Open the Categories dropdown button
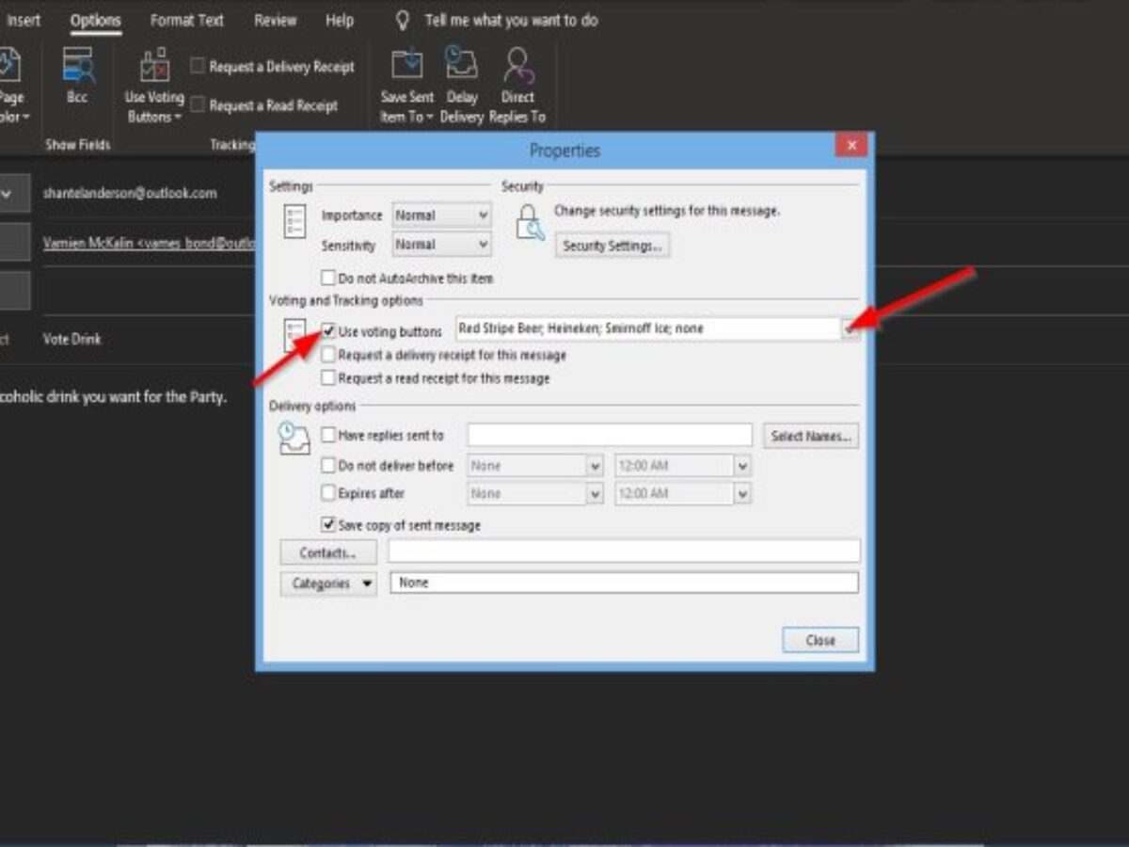Image resolution: width=1129 pixels, height=847 pixels. pyautogui.click(x=328, y=583)
